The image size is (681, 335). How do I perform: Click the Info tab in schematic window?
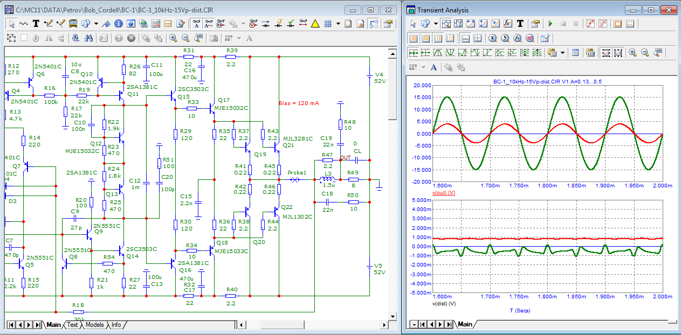click(116, 325)
